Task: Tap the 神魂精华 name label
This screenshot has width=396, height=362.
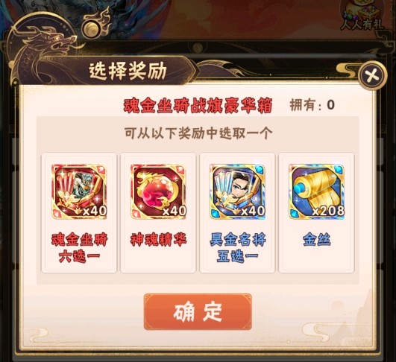Action: click(x=158, y=239)
